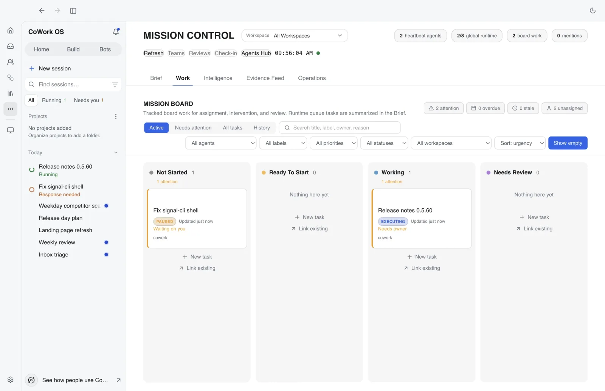Select the History filter
The height and width of the screenshot is (391, 605).
(x=262, y=128)
